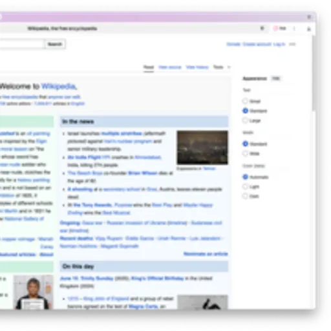The image size is (331, 331).
Task: Click the Donate link
Action: pyautogui.click(x=233, y=44)
